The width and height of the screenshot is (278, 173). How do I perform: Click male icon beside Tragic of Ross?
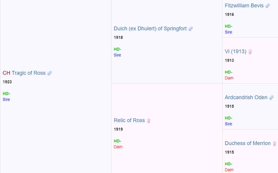[50, 73]
